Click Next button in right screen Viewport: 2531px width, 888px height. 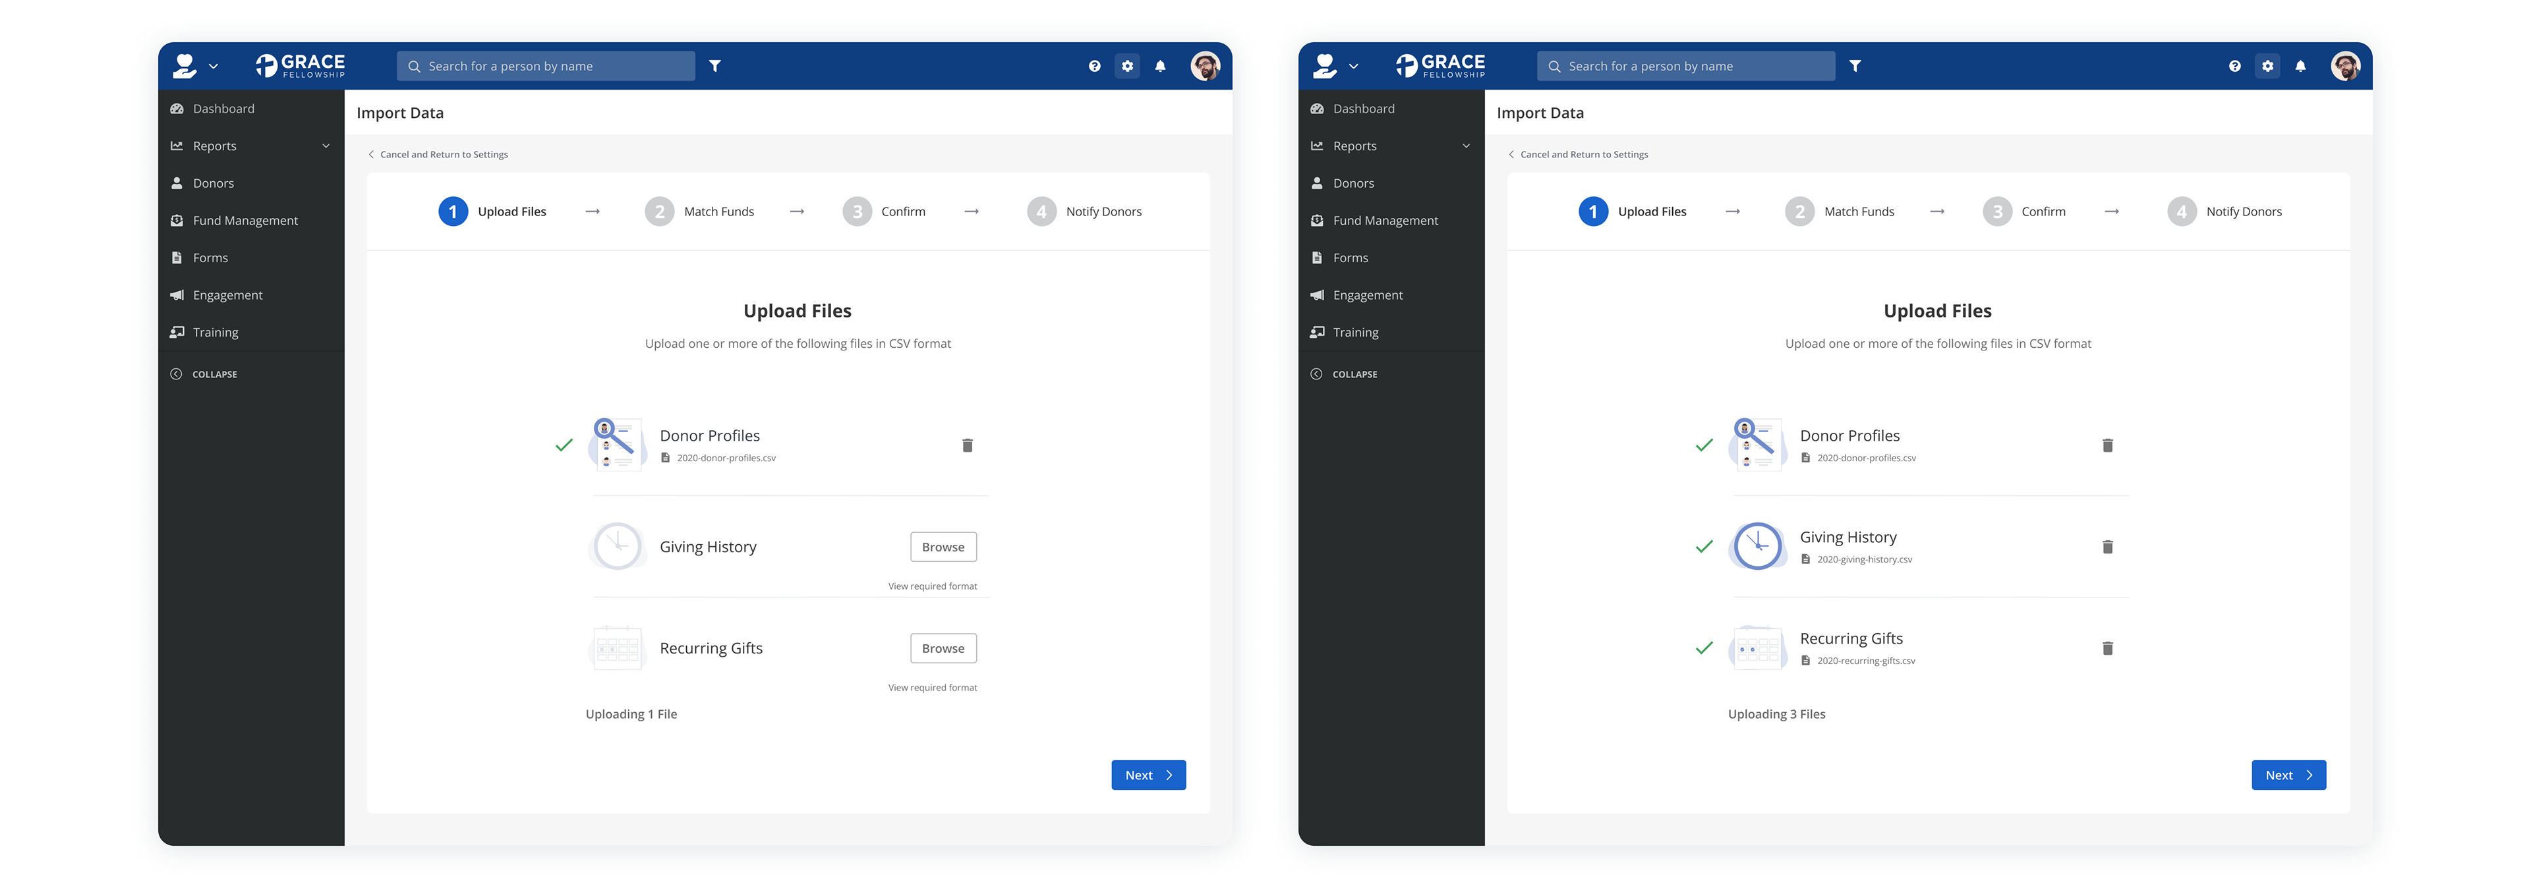pos(2287,775)
